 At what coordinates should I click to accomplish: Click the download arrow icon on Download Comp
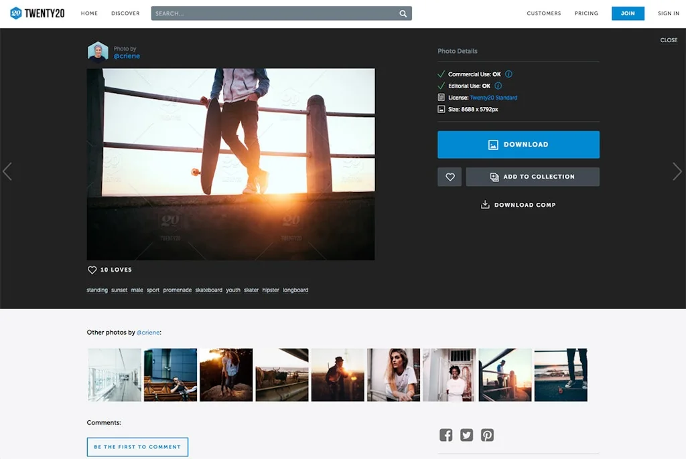[484, 204]
